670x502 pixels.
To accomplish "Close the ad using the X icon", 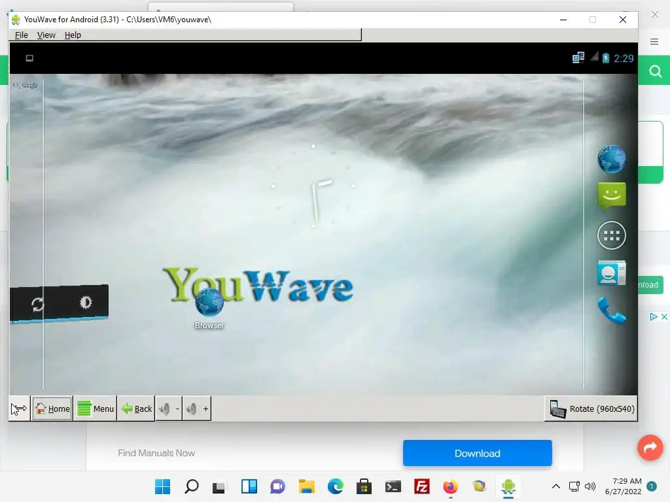I will [665, 316].
